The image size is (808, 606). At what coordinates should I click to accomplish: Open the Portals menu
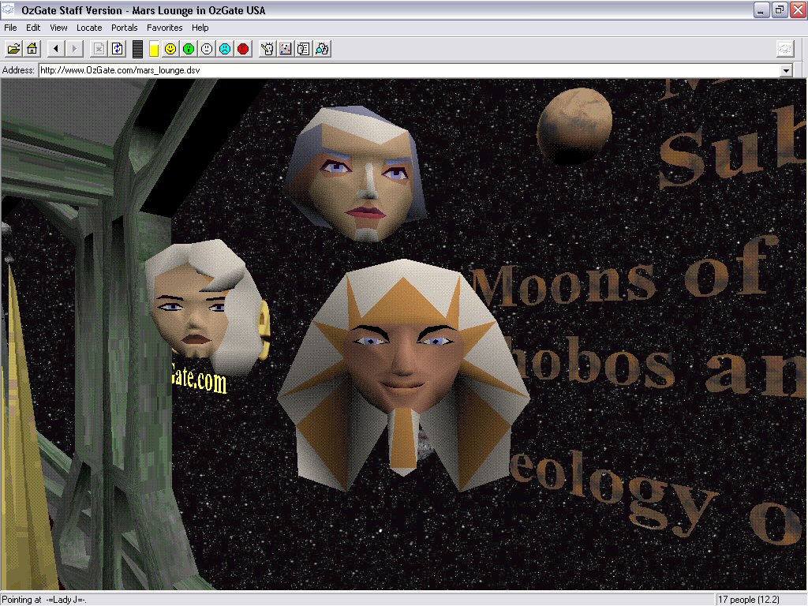point(124,28)
